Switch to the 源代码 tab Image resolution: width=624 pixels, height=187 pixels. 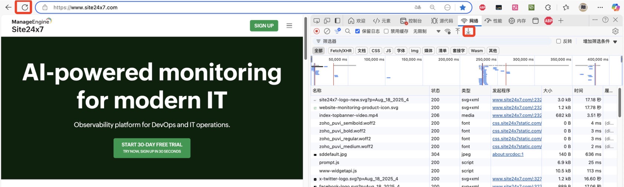click(x=442, y=21)
